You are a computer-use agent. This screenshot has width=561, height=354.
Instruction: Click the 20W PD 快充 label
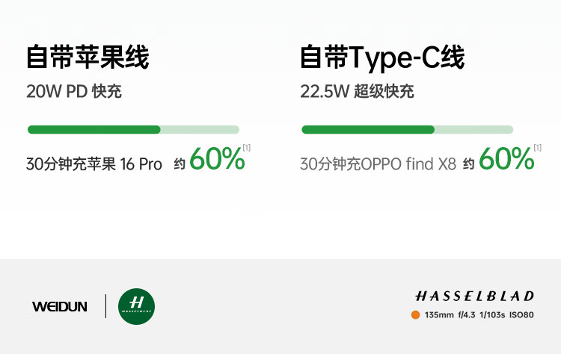pos(74,92)
